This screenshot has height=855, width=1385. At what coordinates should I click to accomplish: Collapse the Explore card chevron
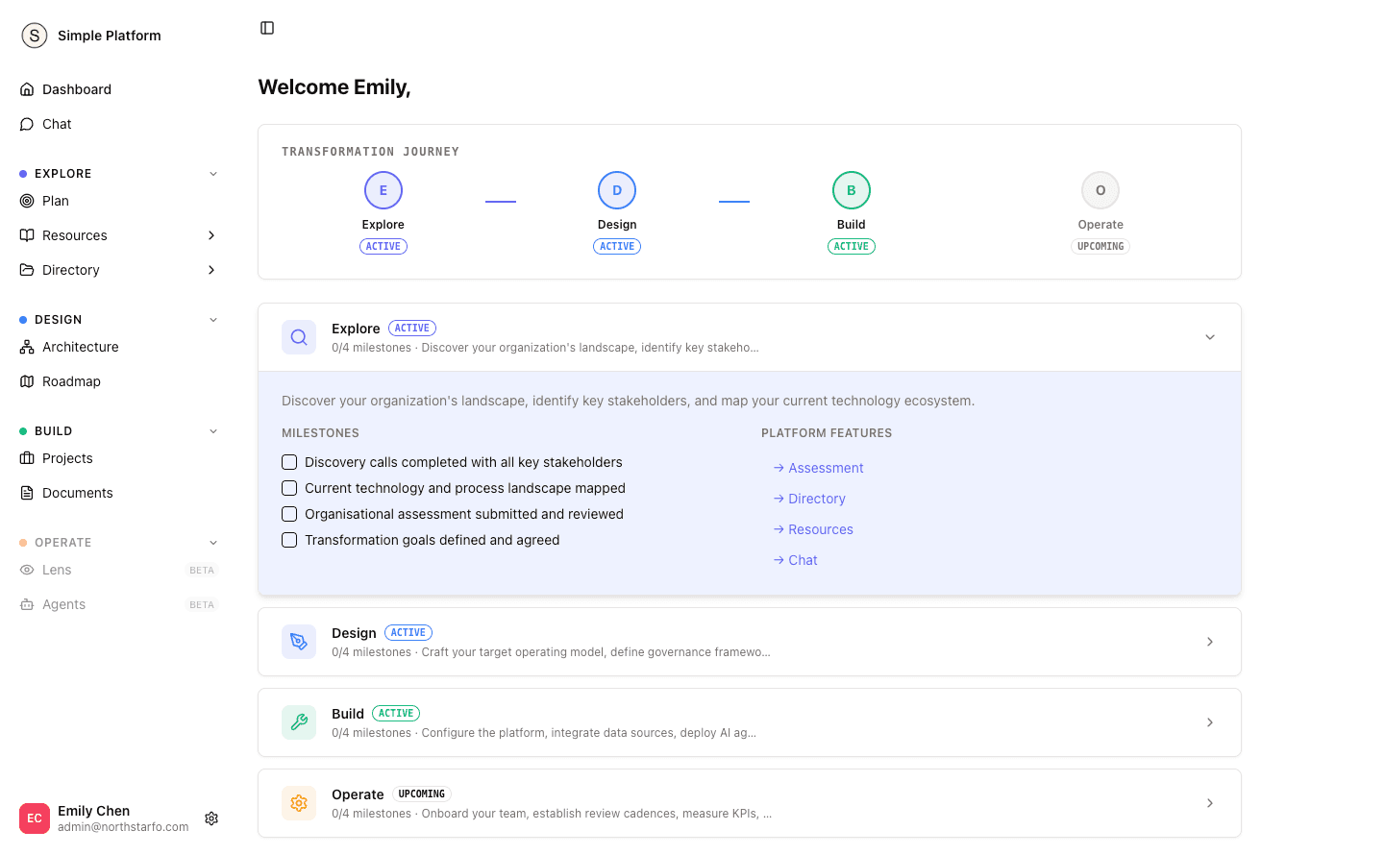coord(1210,337)
